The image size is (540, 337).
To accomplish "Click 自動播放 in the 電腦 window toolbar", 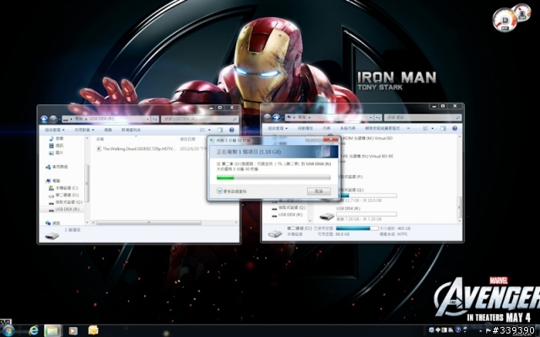I will point(305,128).
